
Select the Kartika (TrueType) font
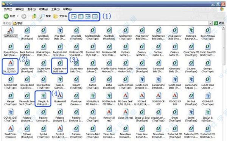coord(93,82)
